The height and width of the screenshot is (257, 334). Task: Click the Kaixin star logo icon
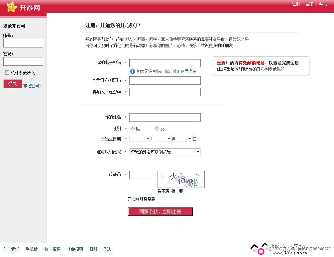12,7
